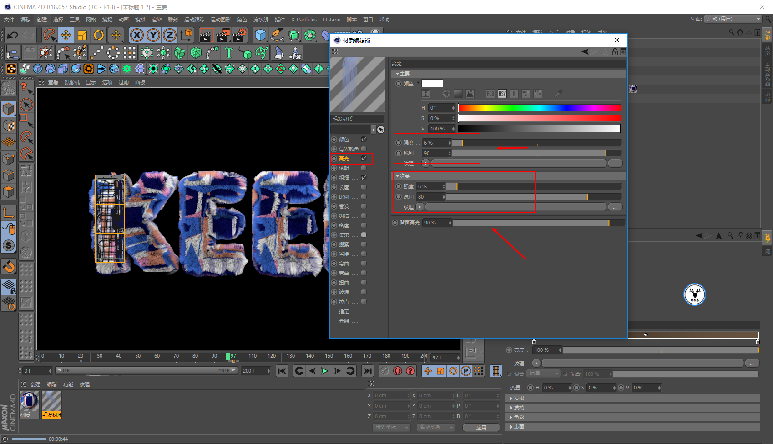Select the Rotate tool icon
Screen dimensions: 773x444
99,35
